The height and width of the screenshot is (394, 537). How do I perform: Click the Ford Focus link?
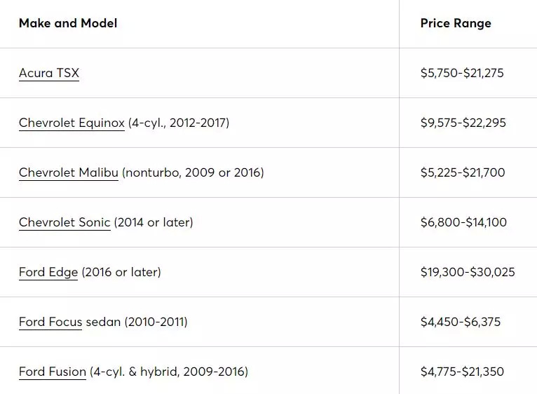[x=50, y=322]
